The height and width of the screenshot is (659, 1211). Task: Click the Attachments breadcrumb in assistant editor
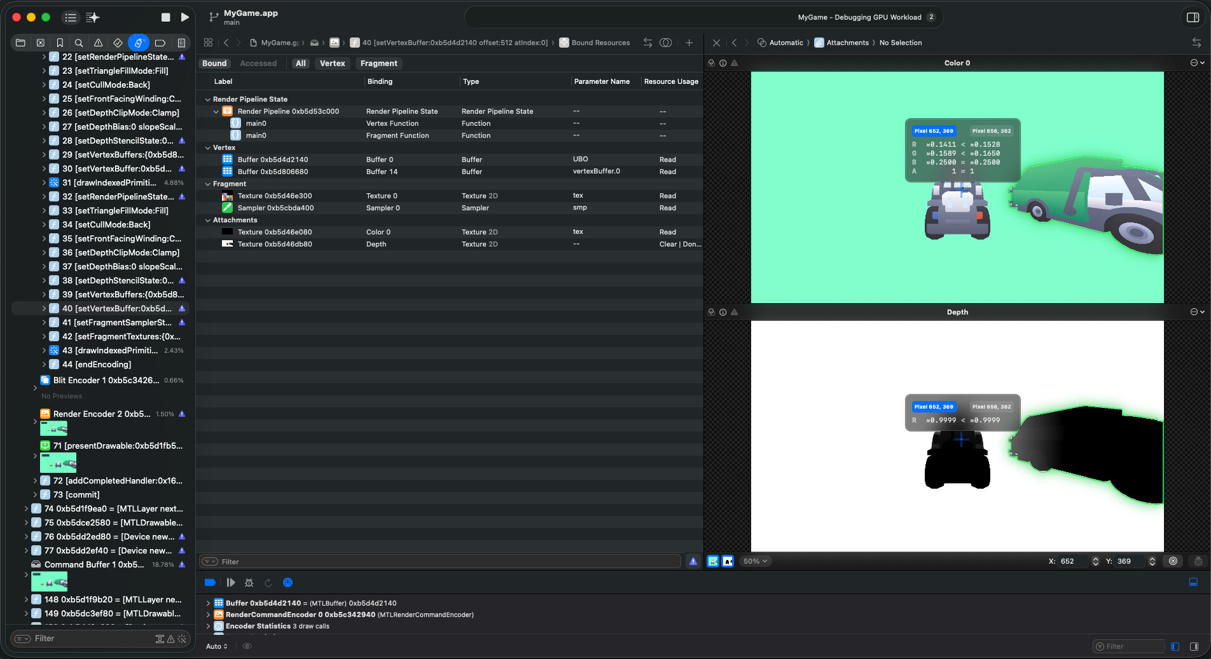point(847,43)
